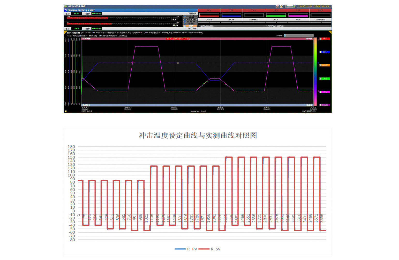Viewport: 399px width, 260px height.
Task: Select the HPV channel header tab
Action: pyautogui.click(x=276, y=10)
